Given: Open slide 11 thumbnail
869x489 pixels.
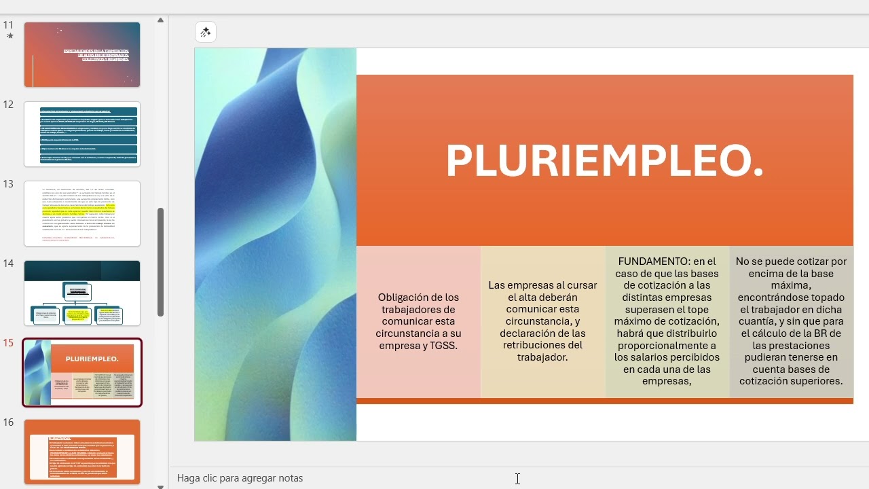Looking at the screenshot, I should (82, 54).
